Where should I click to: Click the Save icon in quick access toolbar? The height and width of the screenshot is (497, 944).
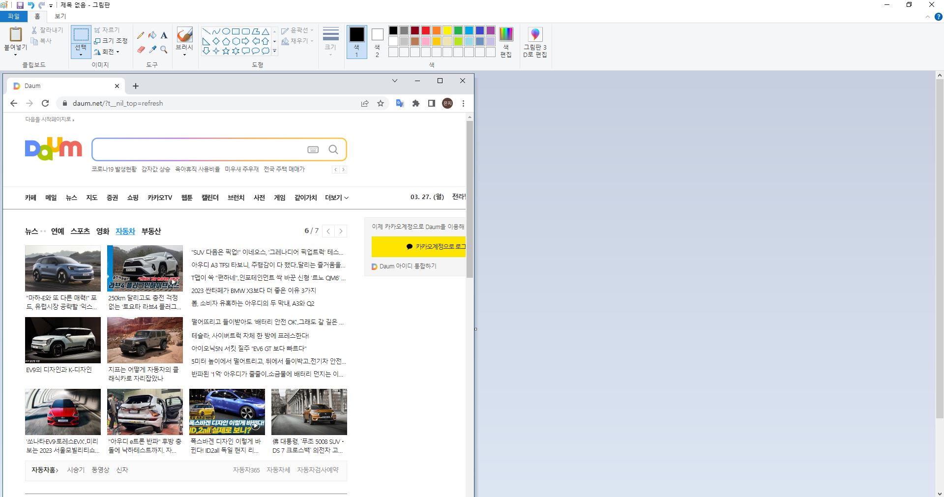[20, 5]
